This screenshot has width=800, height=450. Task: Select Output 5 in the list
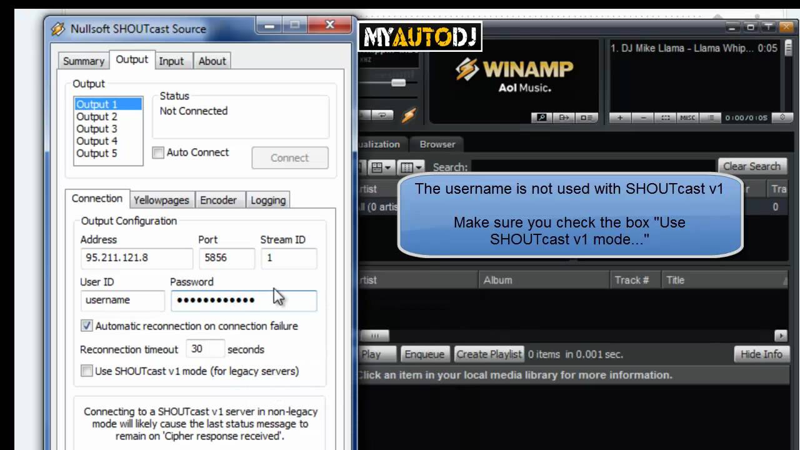pos(107,153)
